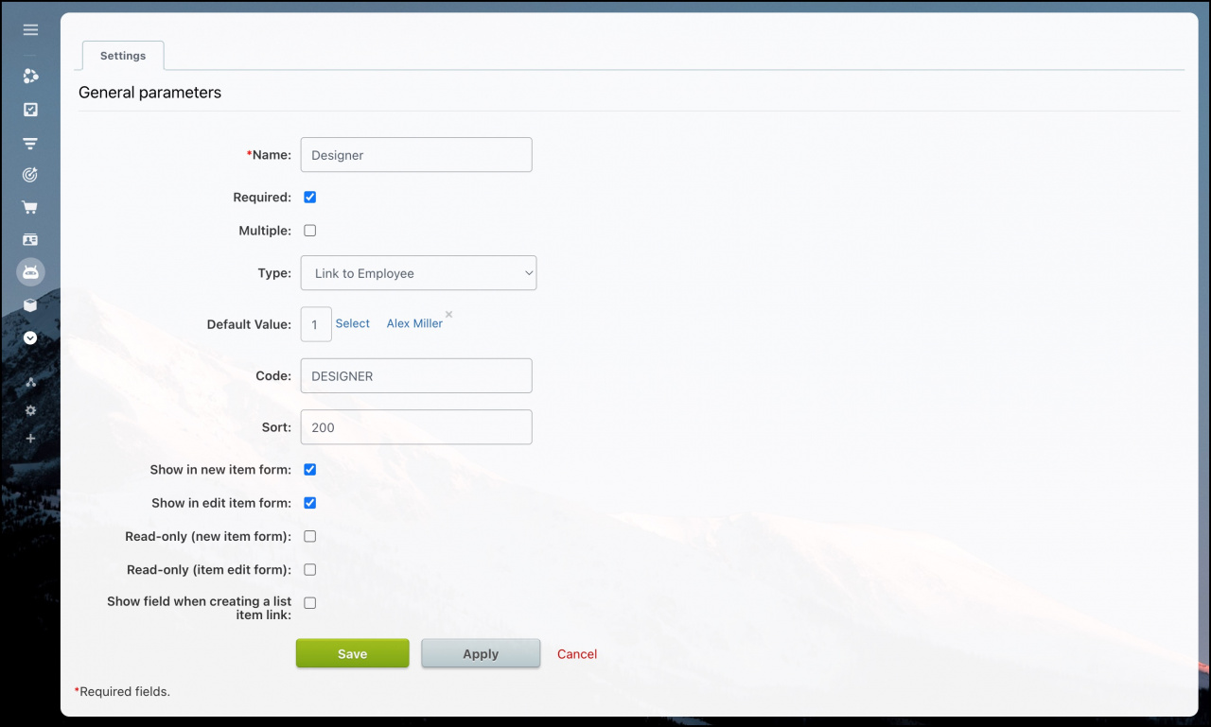Click the Cancel link
This screenshot has width=1211, height=727.
pos(576,653)
